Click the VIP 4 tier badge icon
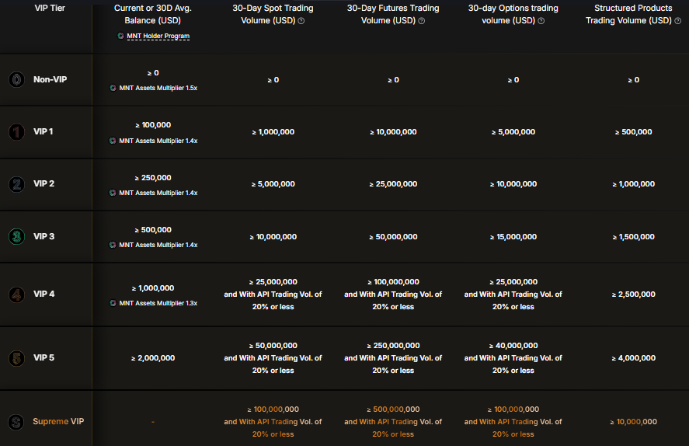The image size is (689, 446). (x=16, y=294)
